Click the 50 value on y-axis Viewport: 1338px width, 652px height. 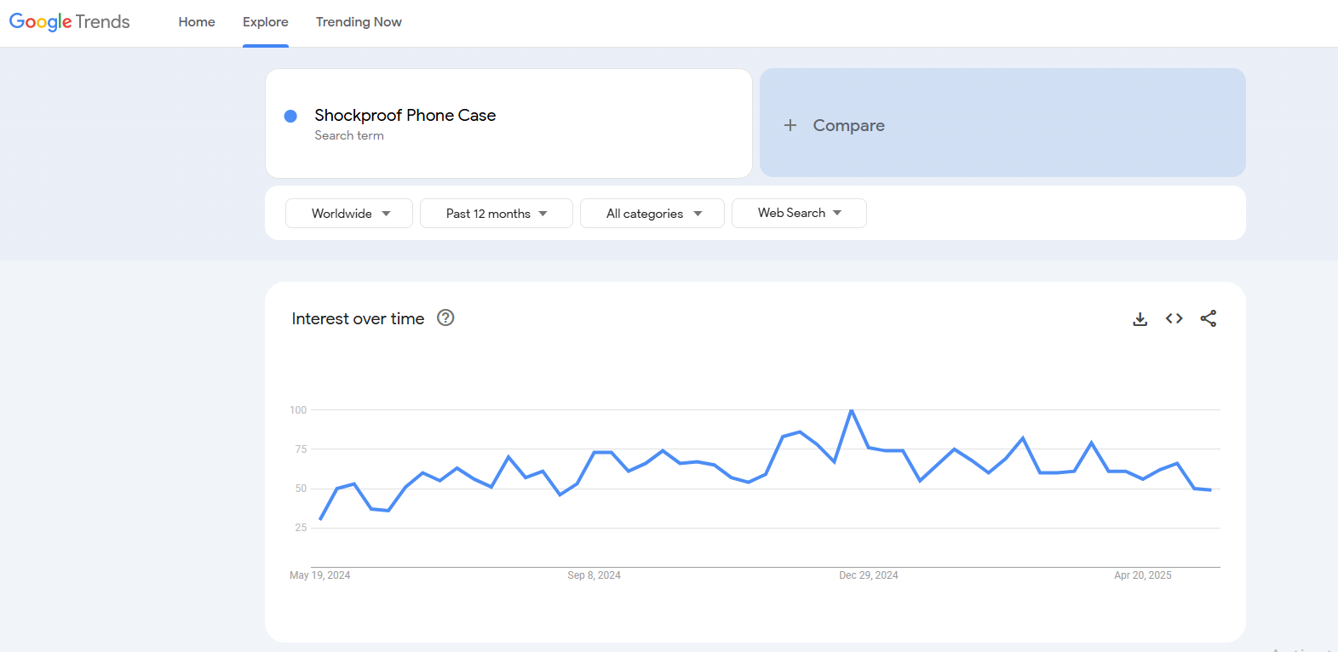click(301, 489)
